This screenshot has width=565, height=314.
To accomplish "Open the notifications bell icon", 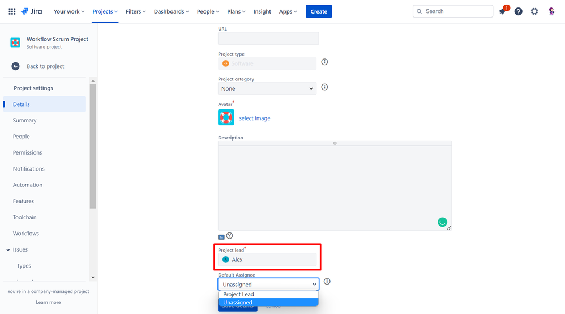I will 503,11.
